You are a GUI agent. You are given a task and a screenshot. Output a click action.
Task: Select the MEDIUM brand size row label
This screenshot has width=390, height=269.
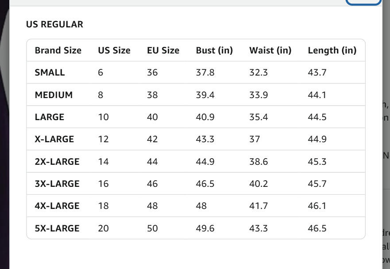click(x=54, y=95)
